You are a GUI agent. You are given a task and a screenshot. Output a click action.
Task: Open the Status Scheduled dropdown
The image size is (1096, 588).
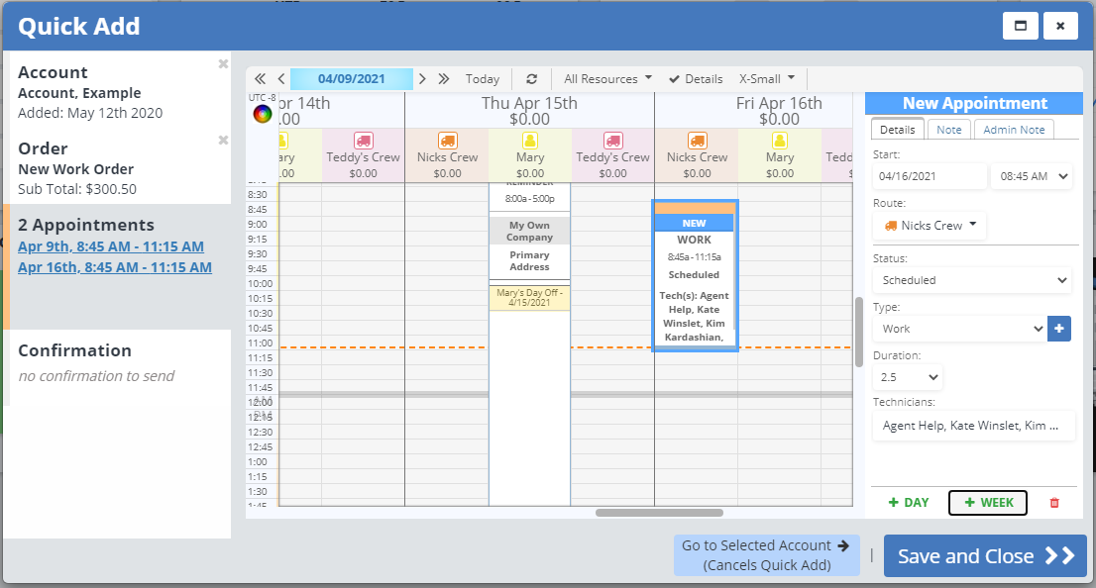[x=971, y=280]
